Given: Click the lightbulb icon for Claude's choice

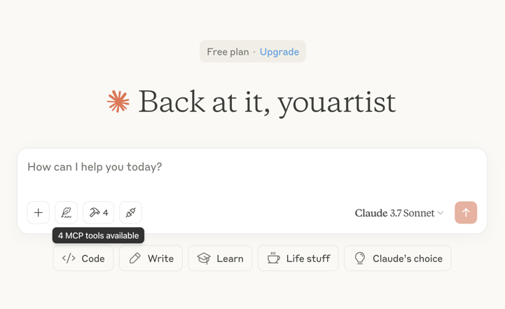Looking at the screenshot, I should coord(360,258).
